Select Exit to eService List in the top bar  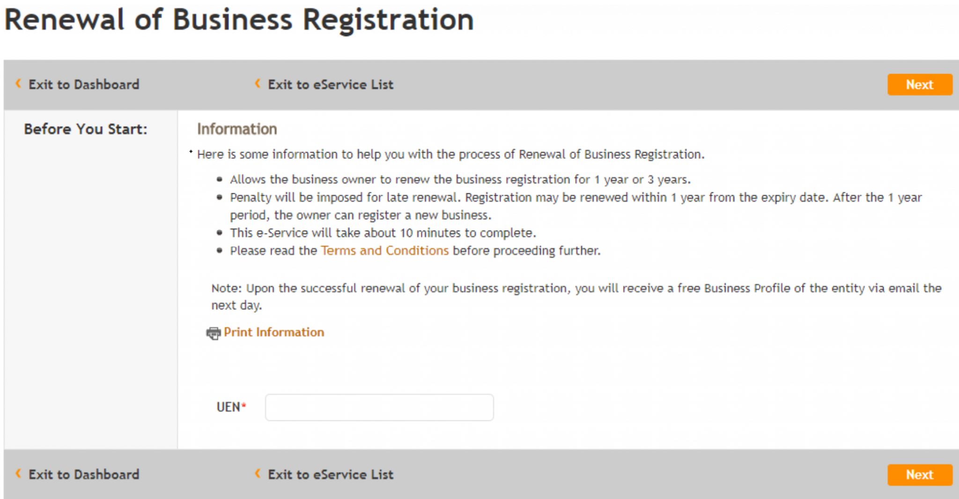[x=331, y=84]
